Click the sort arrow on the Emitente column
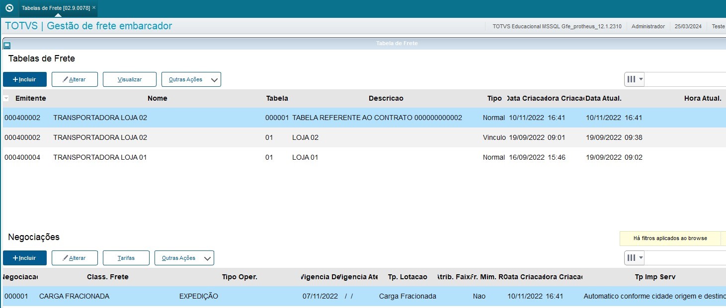This screenshot has width=726, height=308. (6, 98)
